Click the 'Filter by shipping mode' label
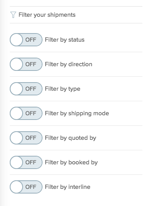The image size is (149, 206). pos(77,113)
